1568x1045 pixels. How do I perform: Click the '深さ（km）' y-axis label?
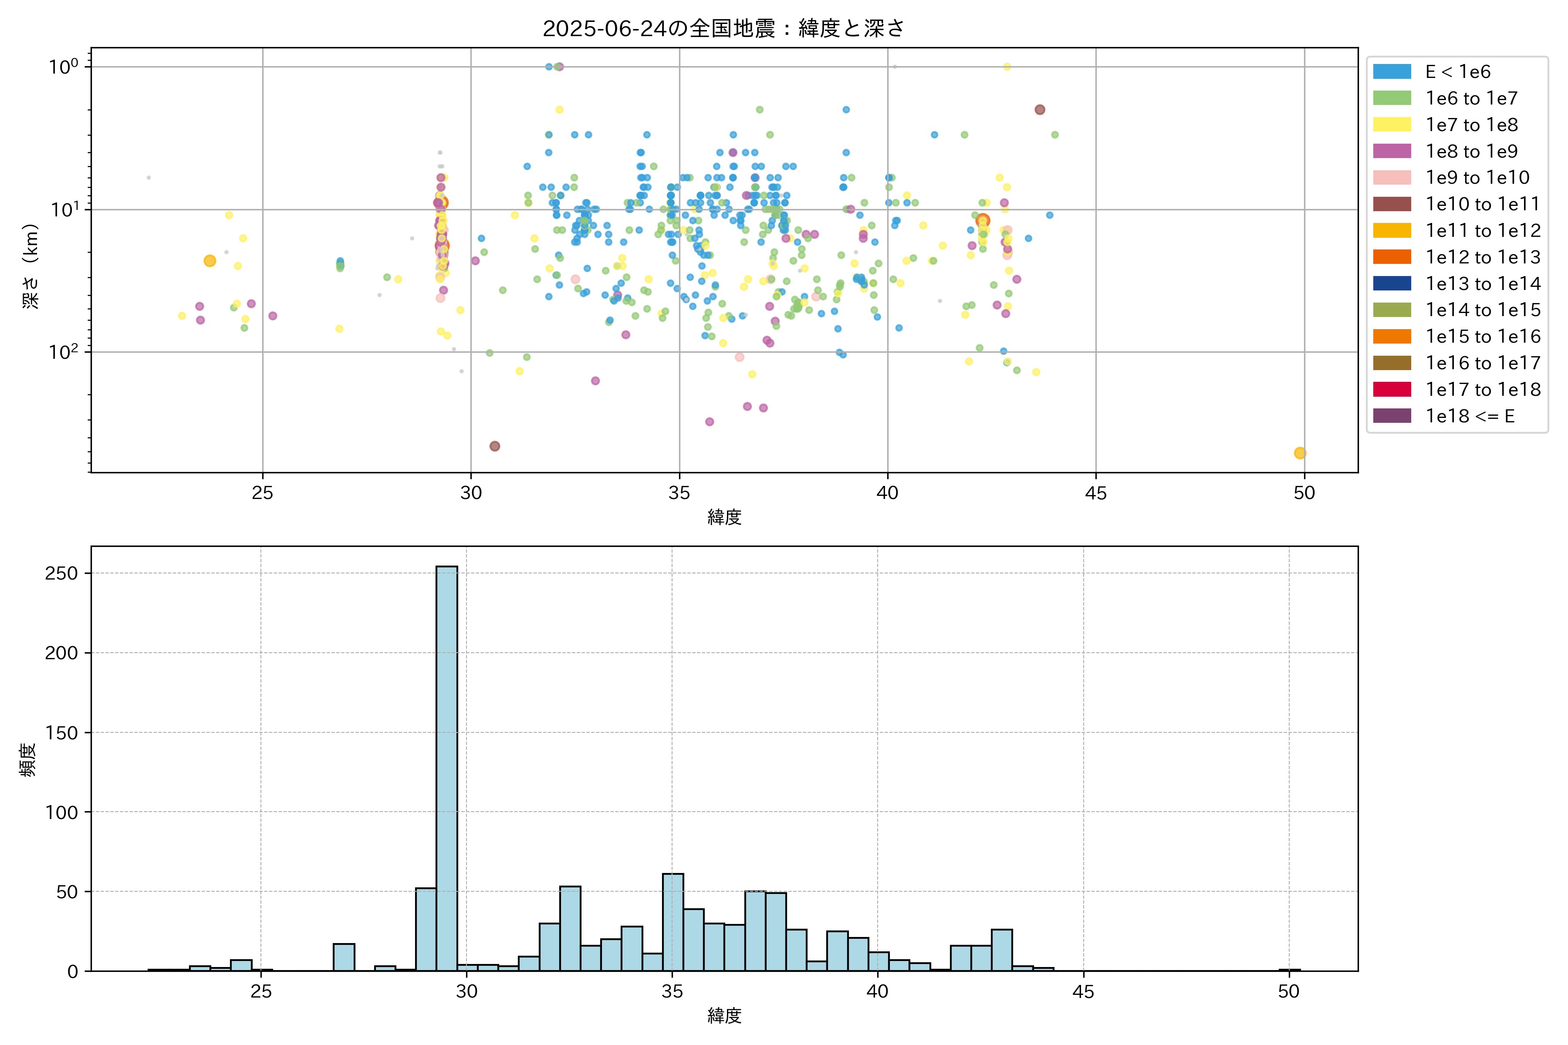(30, 266)
